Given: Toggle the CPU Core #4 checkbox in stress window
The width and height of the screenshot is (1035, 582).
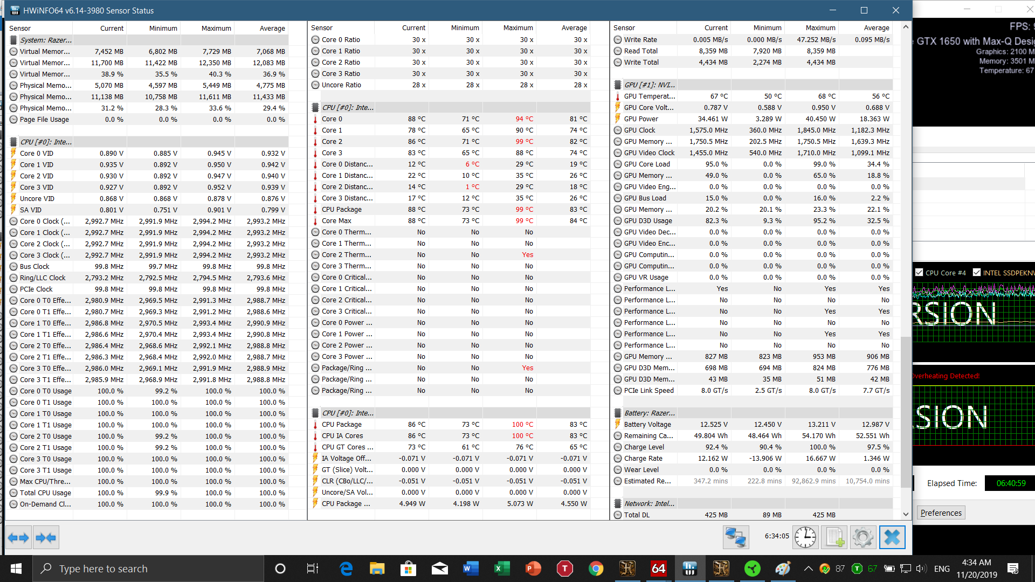Looking at the screenshot, I should (919, 273).
